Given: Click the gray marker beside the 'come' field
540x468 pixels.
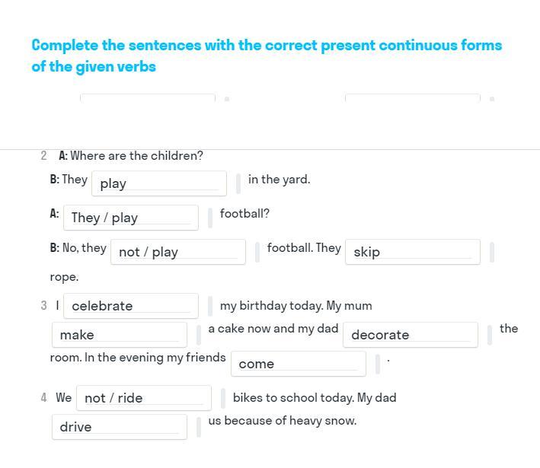Looking at the screenshot, I should pos(378,364).
